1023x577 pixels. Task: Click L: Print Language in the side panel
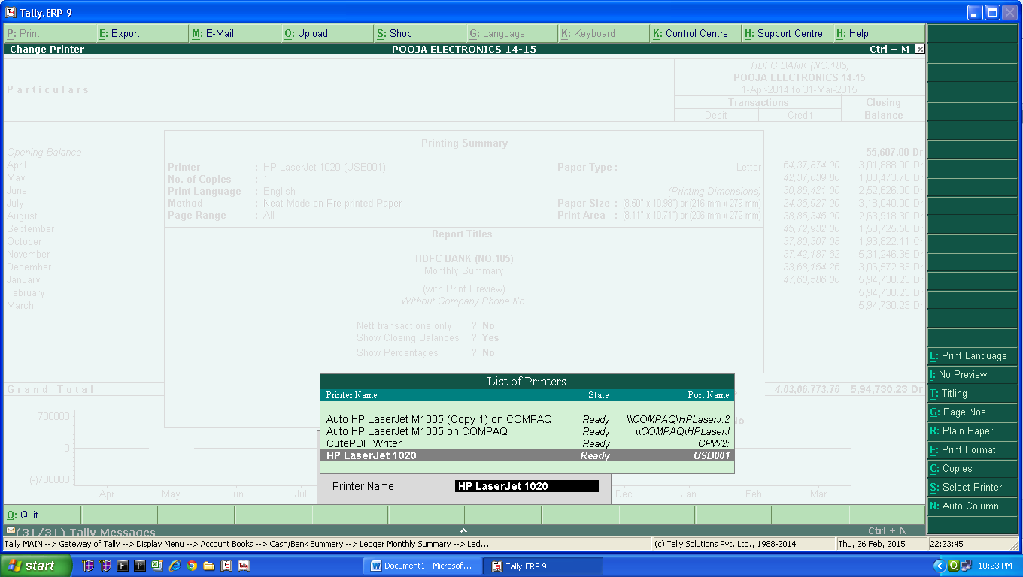point(972,356)
